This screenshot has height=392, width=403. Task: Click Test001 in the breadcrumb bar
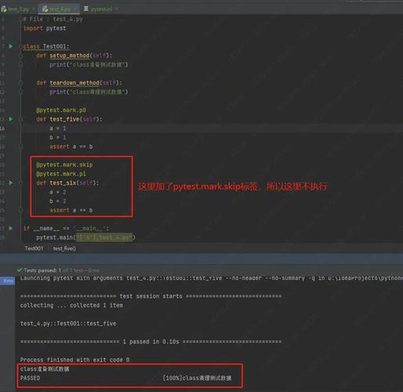tap(34, 249)
